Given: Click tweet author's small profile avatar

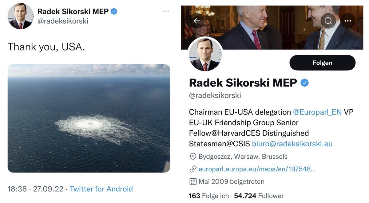Looking at the screenshot, I should (x=21, y=16).
